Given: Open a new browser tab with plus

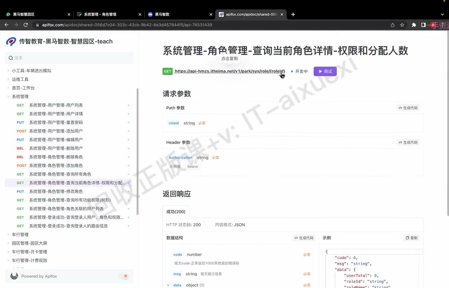Looking at the screenshot, I should click(293, 14).
